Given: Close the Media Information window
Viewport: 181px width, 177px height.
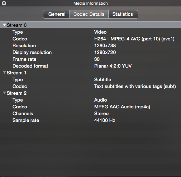Looking at the screenshot, I should pos(4,3).
